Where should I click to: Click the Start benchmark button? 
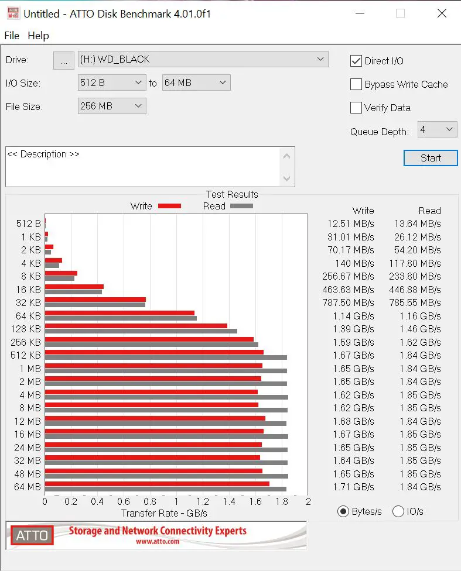(431, 158)
